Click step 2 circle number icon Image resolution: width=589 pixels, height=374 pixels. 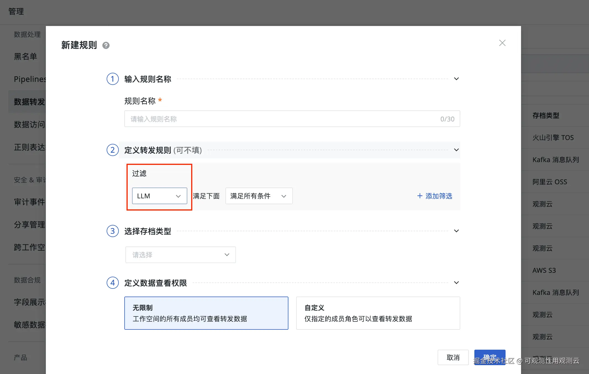[x=112, y=150]
